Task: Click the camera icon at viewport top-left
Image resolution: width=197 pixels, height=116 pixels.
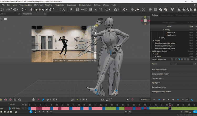Action: [x=6, y=19]
